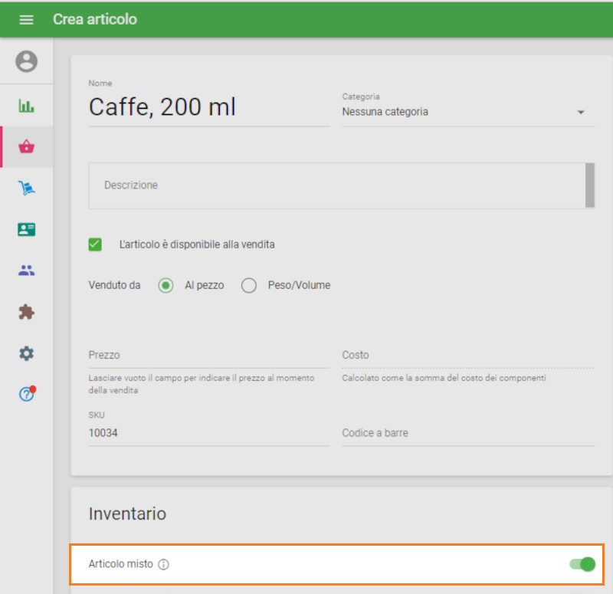613x594 pixels.
Task: Open the Employees ID card icon
Action: coord(26,229)
